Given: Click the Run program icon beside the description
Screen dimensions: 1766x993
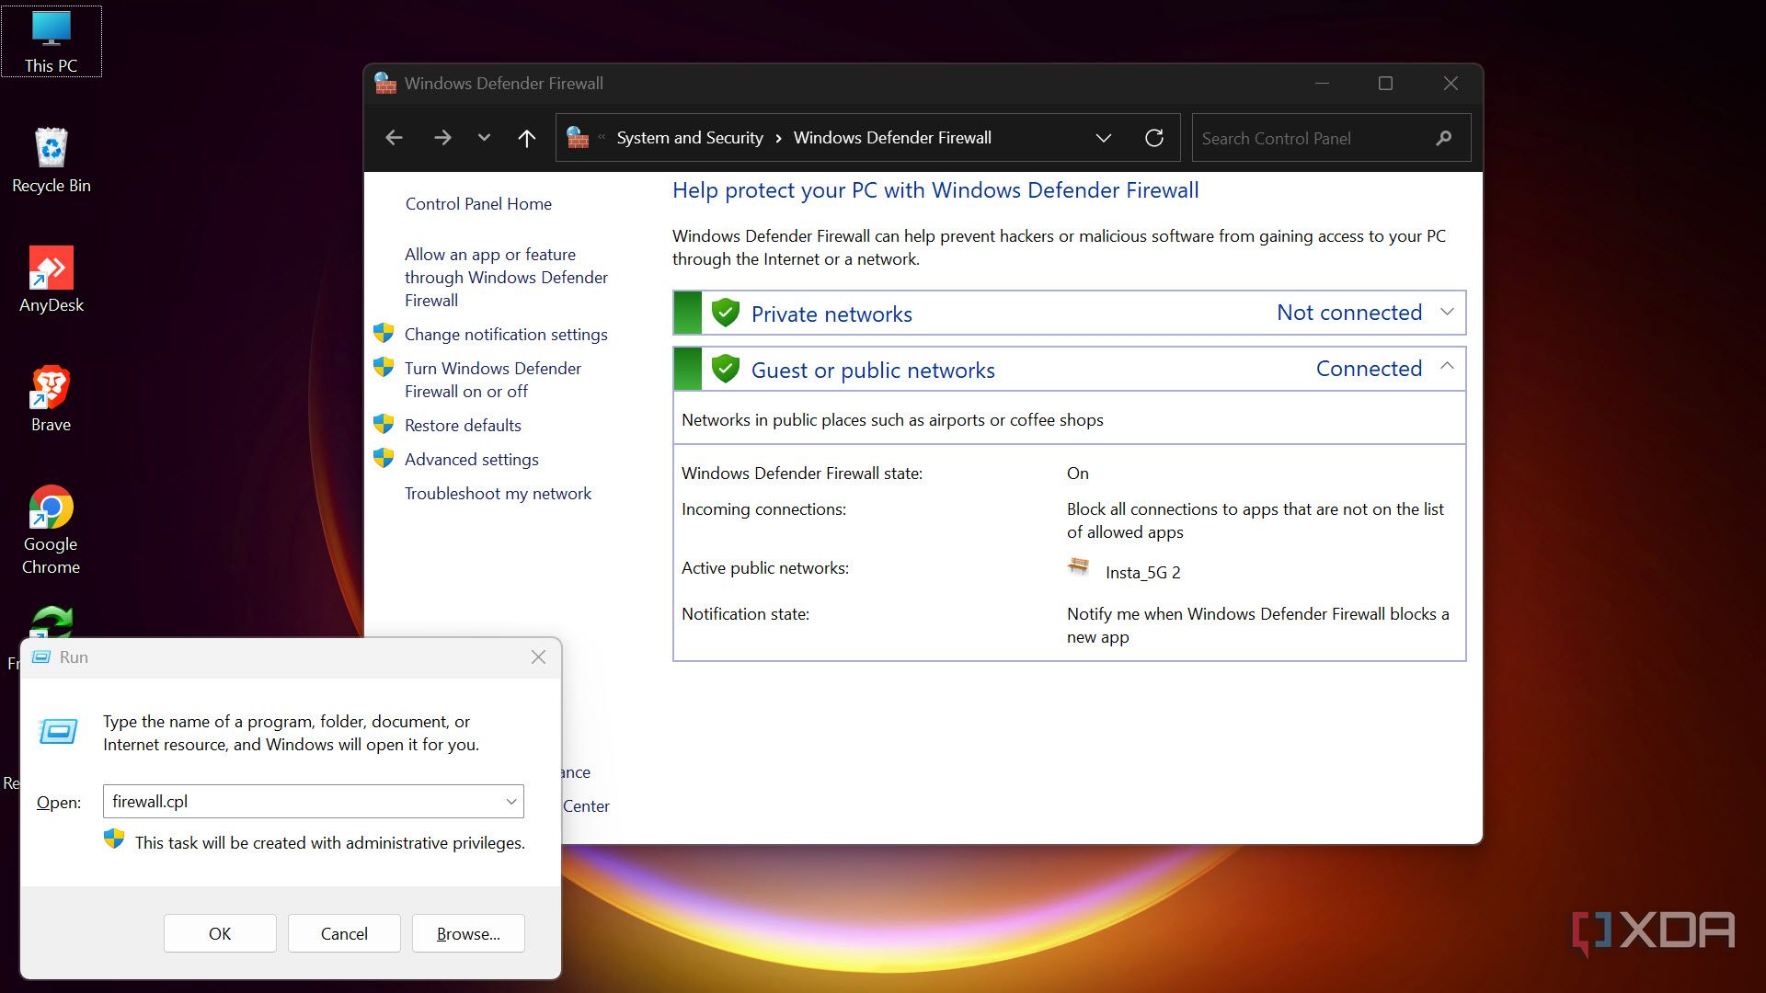Looking at the screenshot, I should coord(58,732).
